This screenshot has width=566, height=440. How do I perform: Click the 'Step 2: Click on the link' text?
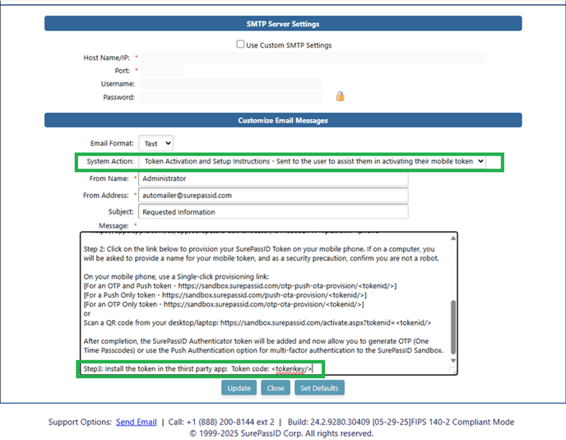pos(262,254)
